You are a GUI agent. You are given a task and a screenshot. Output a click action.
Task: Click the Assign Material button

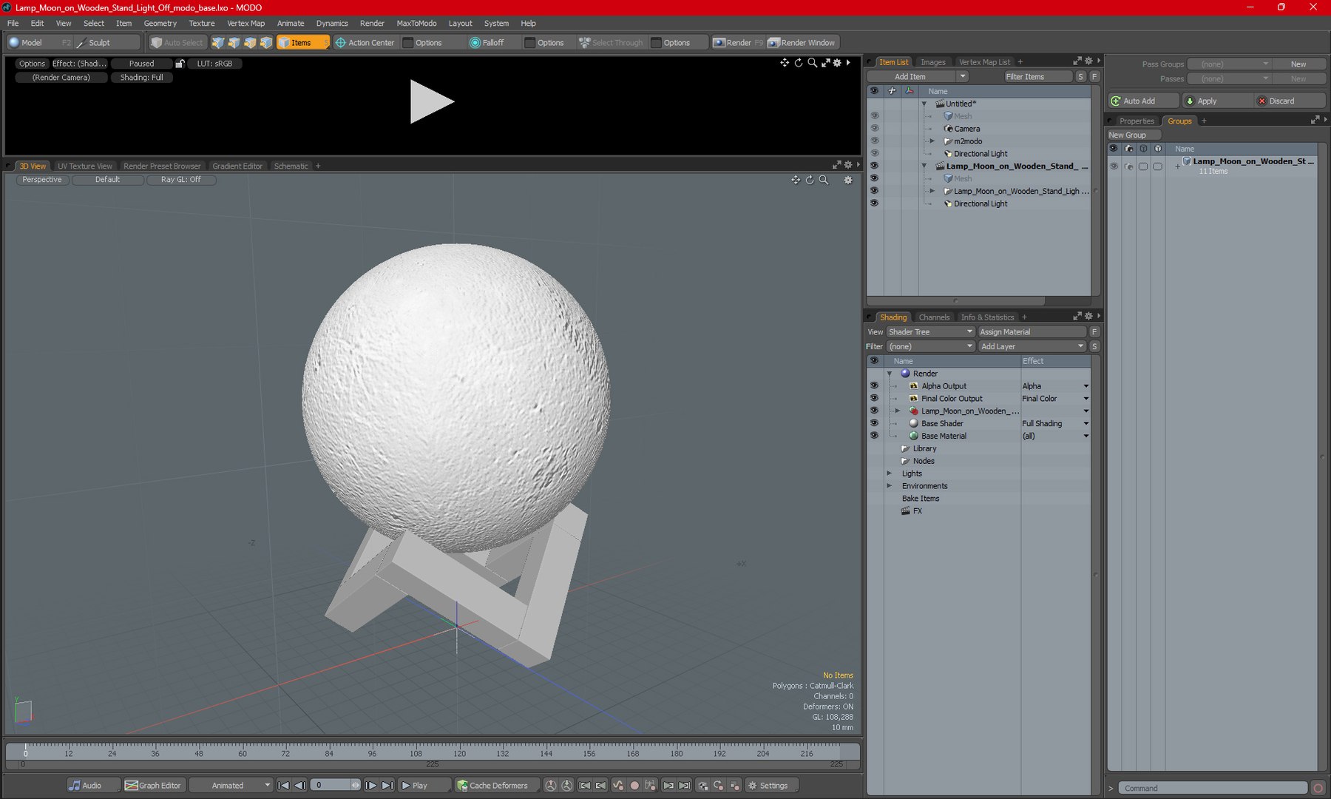[1032, 331]
